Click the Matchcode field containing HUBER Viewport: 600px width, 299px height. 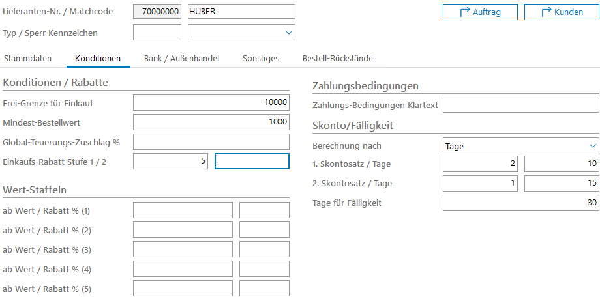coord(241,12)
